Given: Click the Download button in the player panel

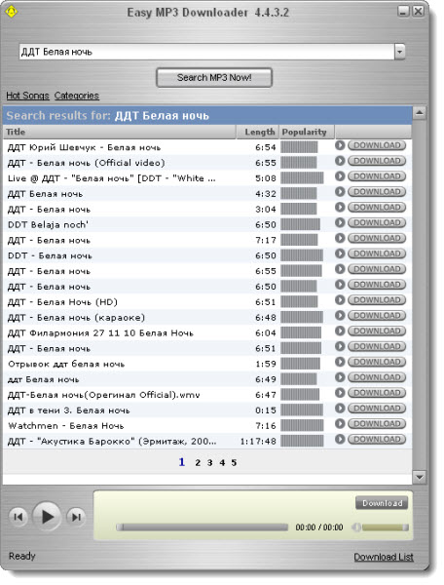Looking at the screenshot, I should point(382,503).
